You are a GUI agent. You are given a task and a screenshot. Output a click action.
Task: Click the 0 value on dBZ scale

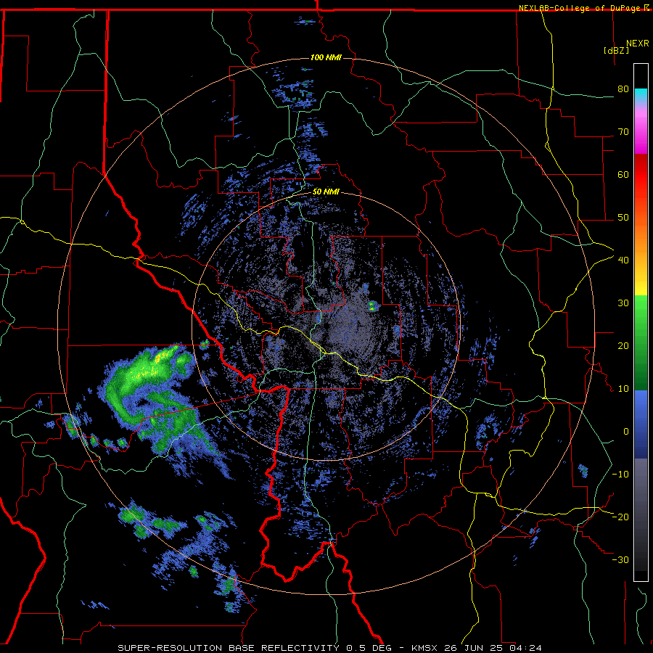(626, 432)
